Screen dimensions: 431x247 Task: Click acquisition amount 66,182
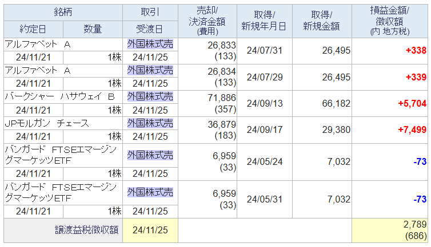(x=336, y=104)
